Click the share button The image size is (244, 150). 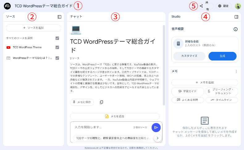point(205,6)
